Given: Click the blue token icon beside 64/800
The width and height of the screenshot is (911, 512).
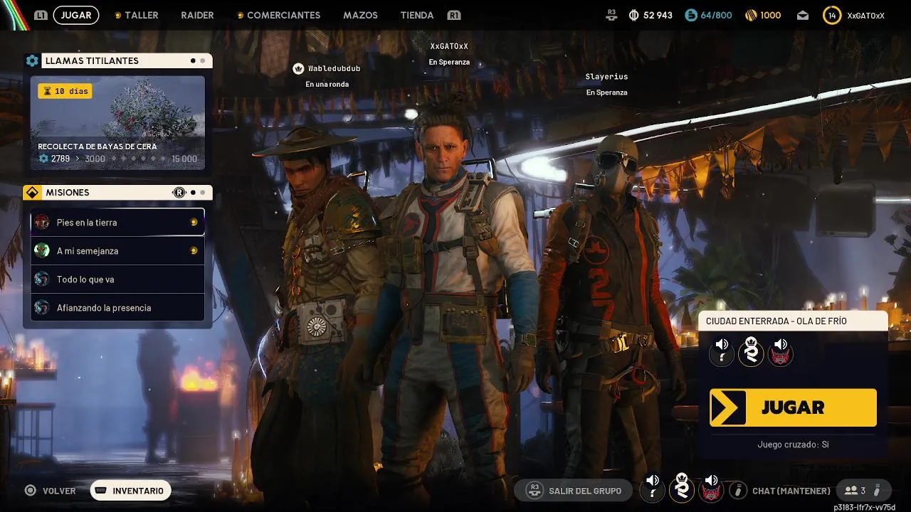Looking at the screenshot, I should coord(691,15).
